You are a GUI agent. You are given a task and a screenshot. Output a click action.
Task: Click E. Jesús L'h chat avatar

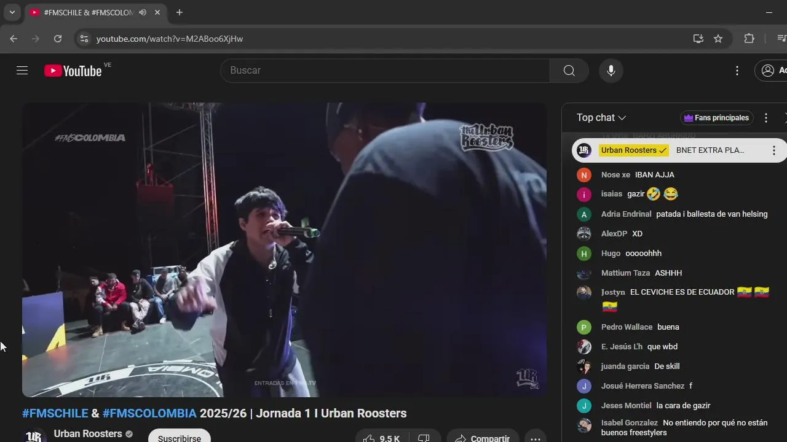(584, 347)
